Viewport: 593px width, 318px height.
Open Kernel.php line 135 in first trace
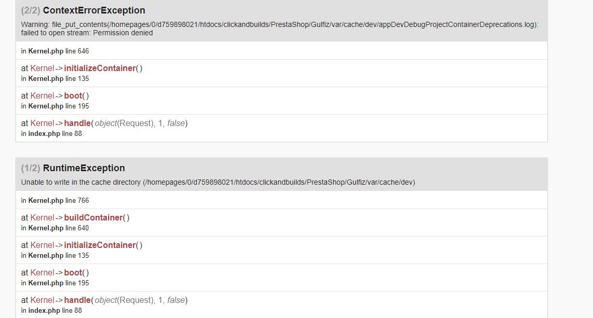55,78
